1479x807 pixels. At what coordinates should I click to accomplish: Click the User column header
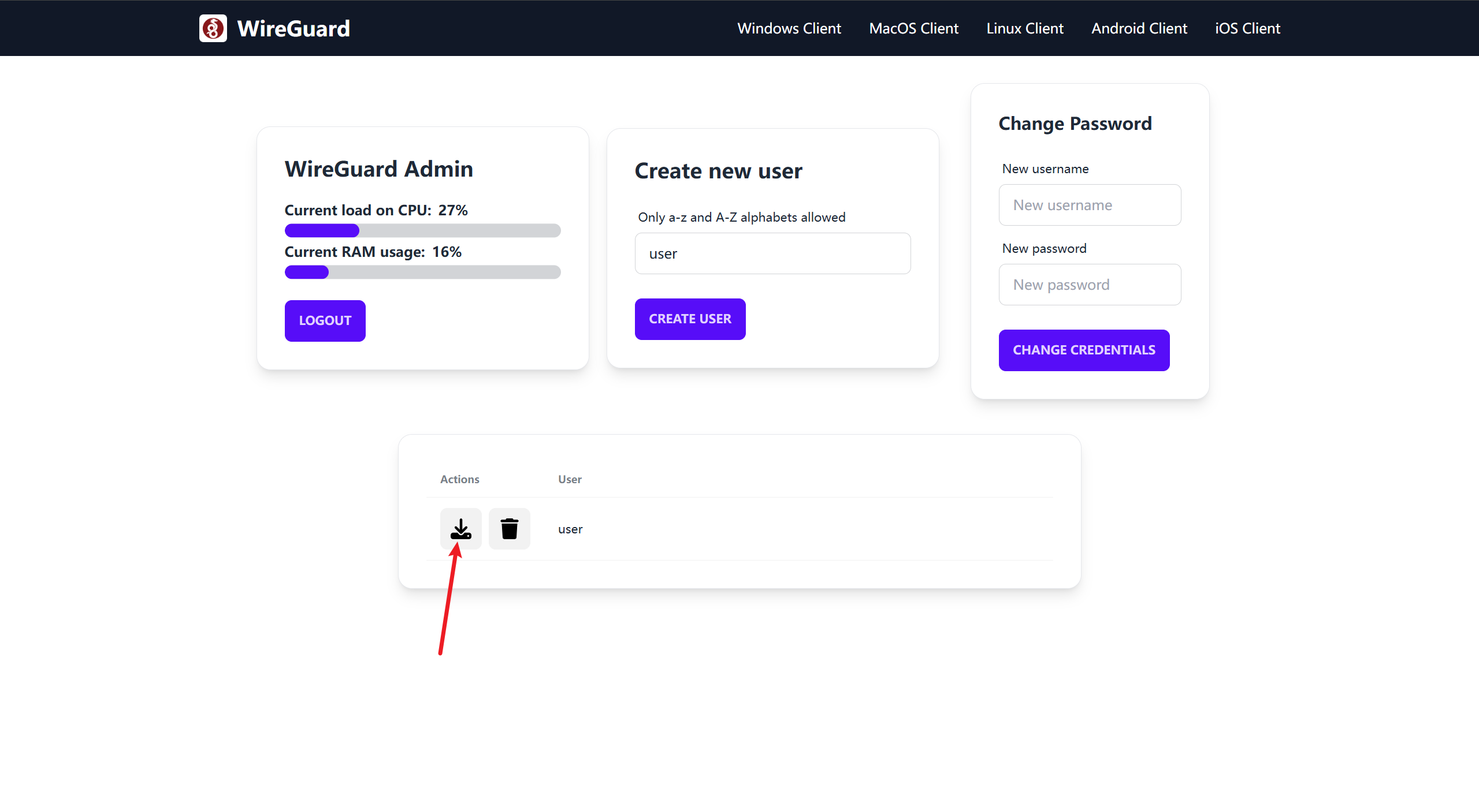570,479
